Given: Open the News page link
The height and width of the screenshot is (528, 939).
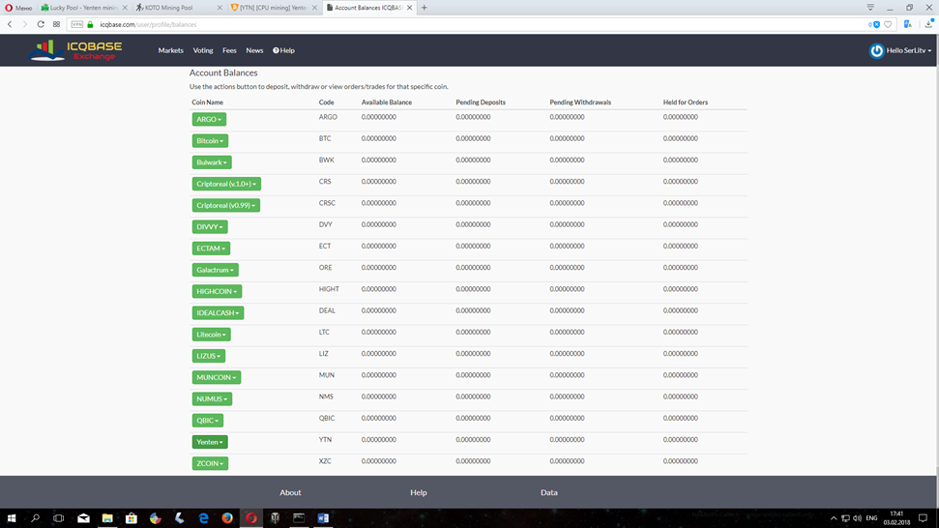Looking at the screenshot, I should (254, 51).
